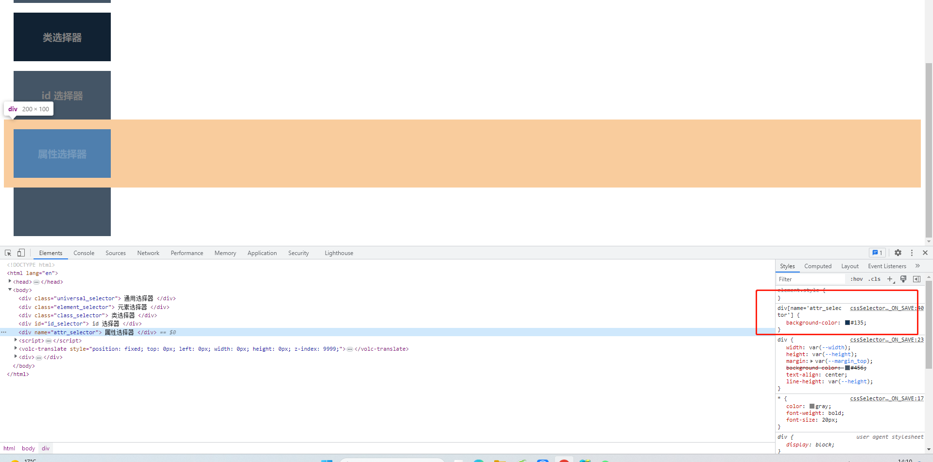Switch to the Computed sub-tab
This screenshot has width=933, height=462.
[818, 266]
